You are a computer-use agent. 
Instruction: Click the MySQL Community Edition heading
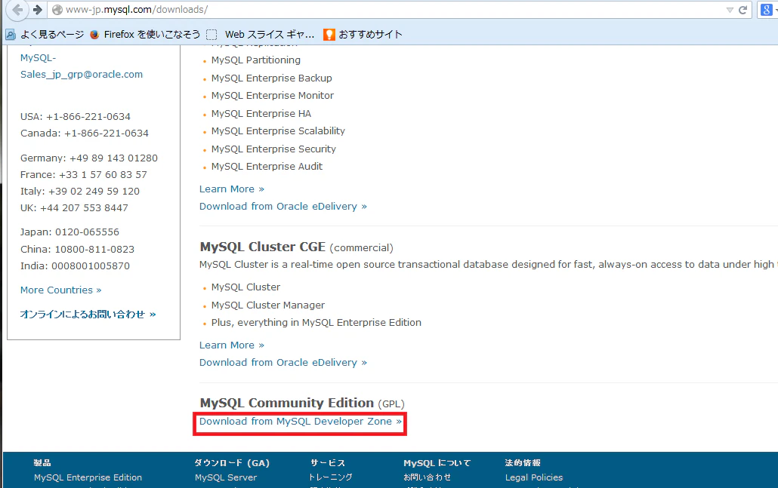pos(287,403)
